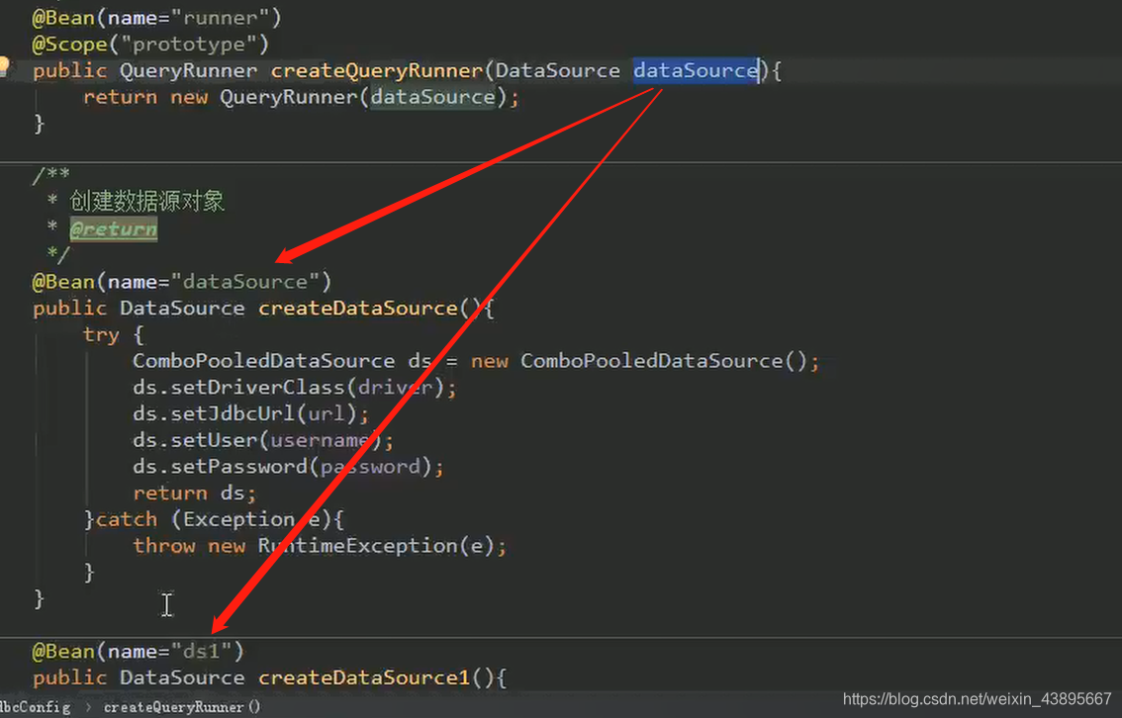Viewport: 1122px width, 718px height.
Task: Click the "runner" string in the first @Bean annotation
Action: [221, 18]
